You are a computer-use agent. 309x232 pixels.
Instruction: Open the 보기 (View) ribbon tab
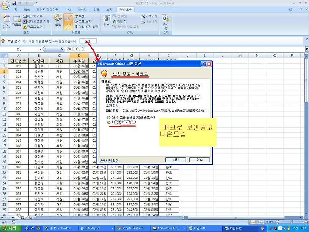click(x=109, y=9)
